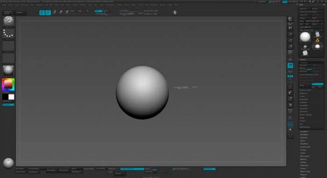The image size is (327, 178).
Task: Click the Export button in Tool panel
Action: point(317,18)
